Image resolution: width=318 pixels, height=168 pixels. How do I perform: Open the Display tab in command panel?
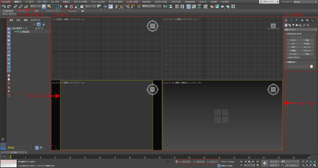pyautogui.click(x=307, y=20)
